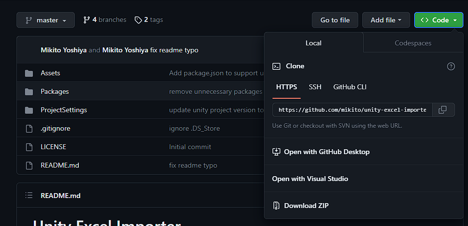The height and width of the screenshot is (226, 468).
Task: Click the README.md file icon in list
Action: [29, 166]
